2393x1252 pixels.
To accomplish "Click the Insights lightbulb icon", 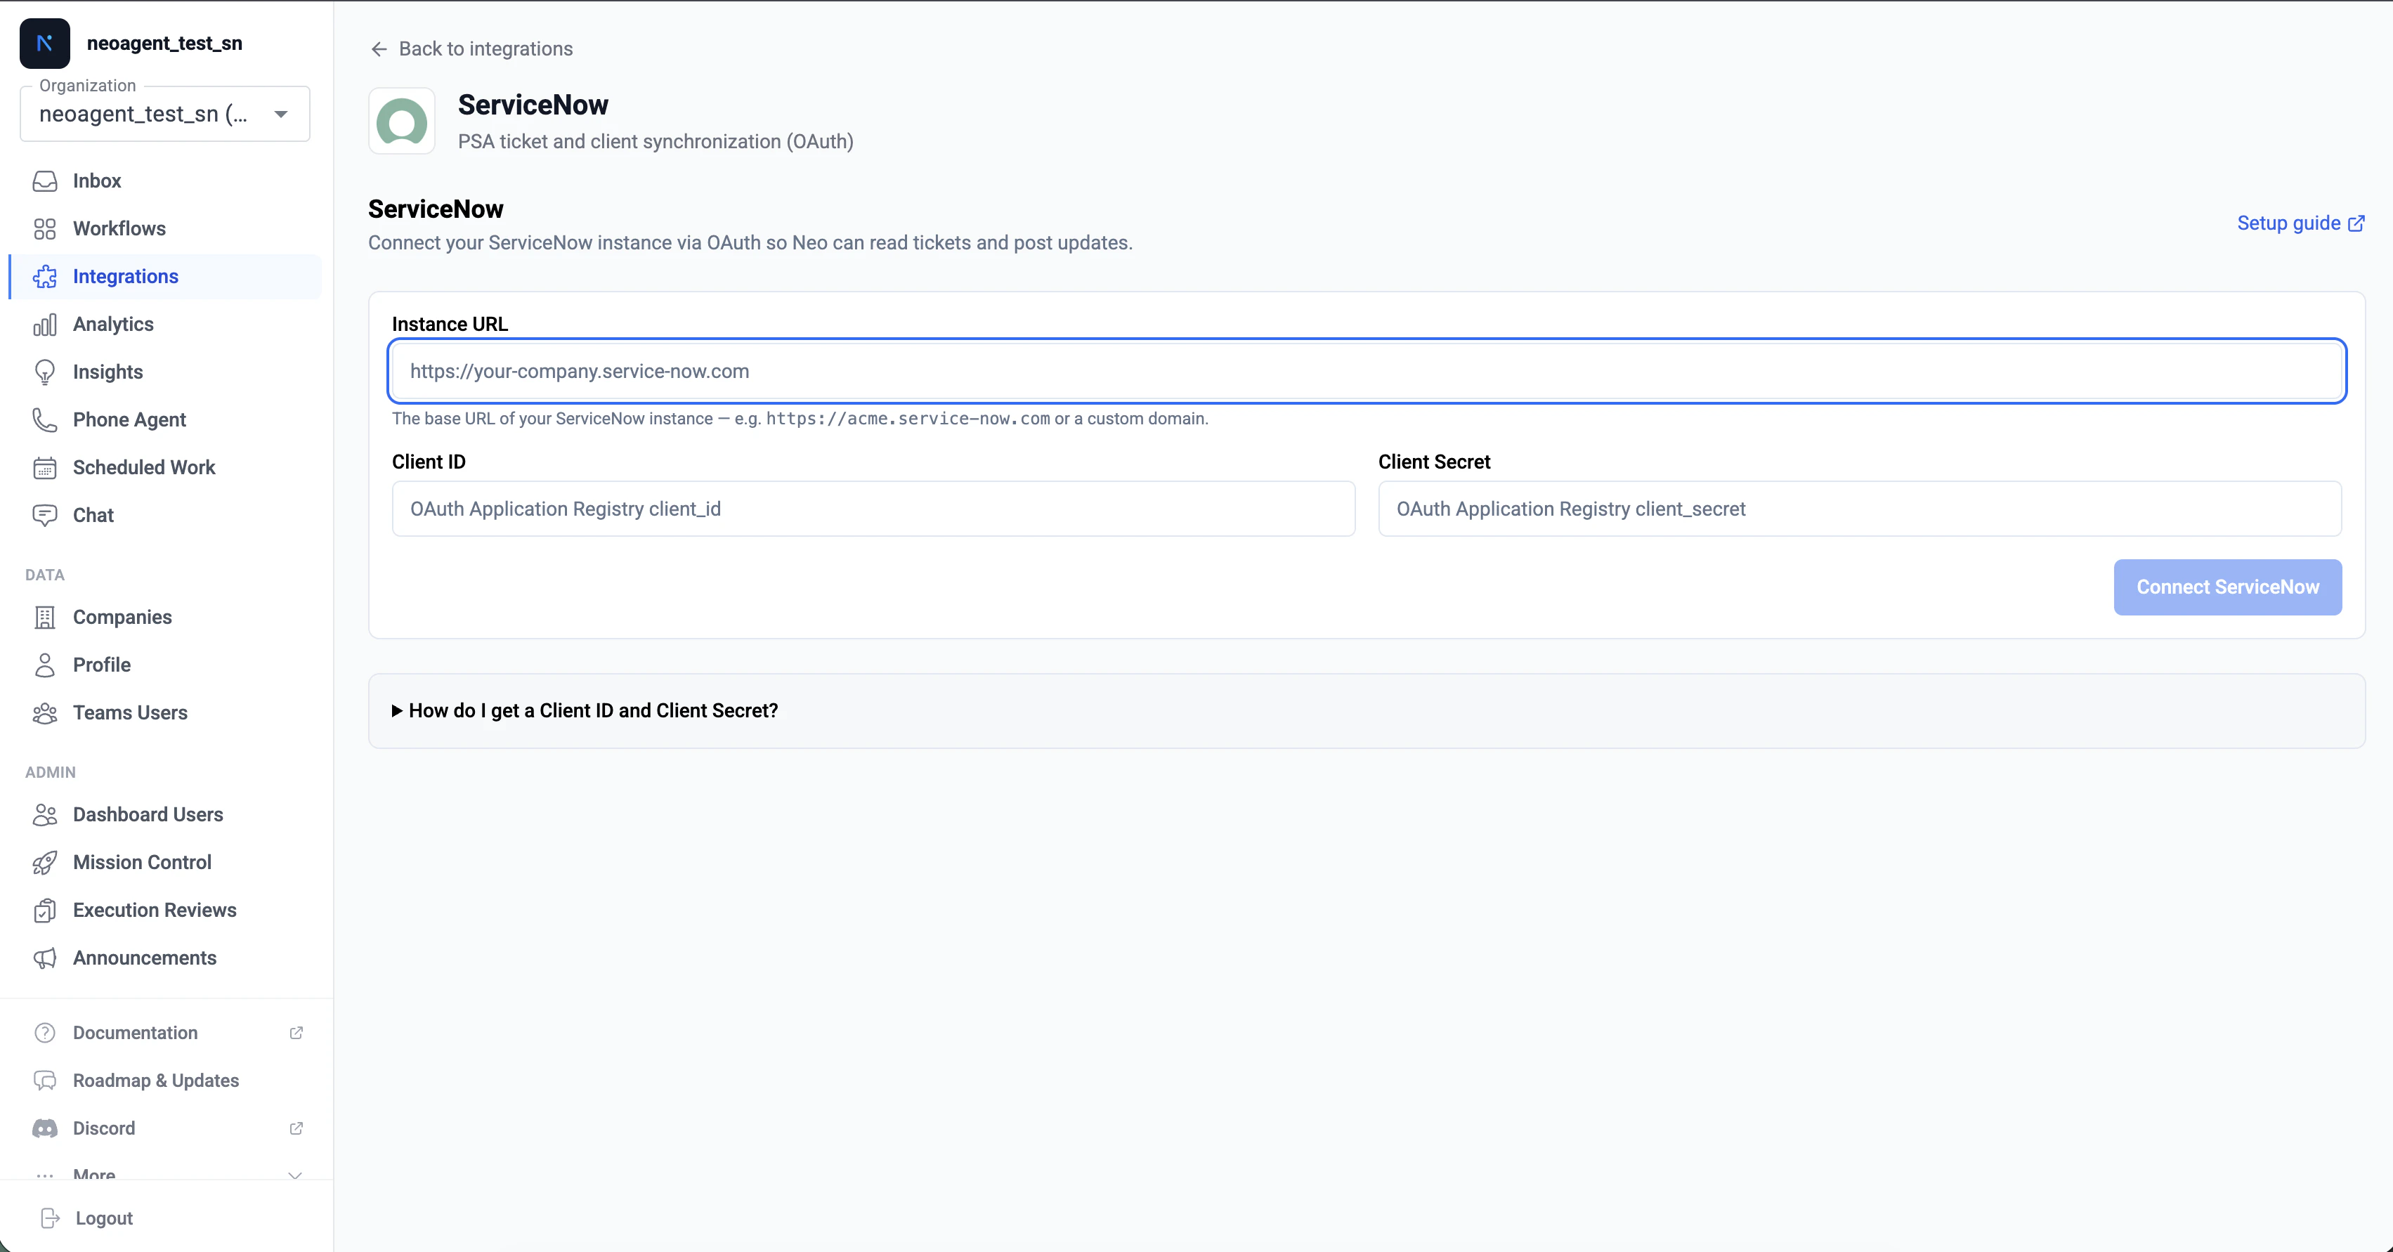I will (44, 372).
